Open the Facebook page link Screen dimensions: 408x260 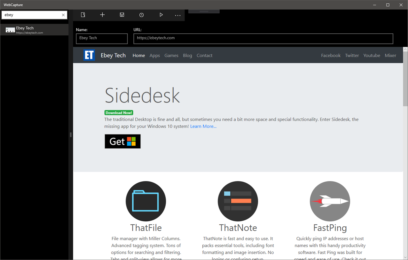click(330, 56)
